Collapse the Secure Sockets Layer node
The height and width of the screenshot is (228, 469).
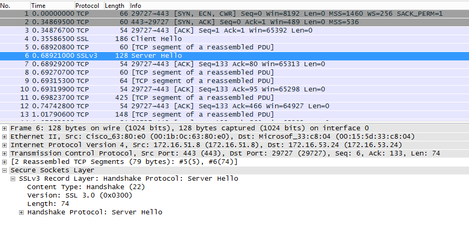(x=5, y=170)
